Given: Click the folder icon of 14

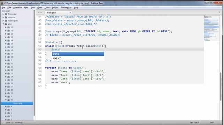Looking at the screenshot, I should pyautogui.click(x=8, y=40).
